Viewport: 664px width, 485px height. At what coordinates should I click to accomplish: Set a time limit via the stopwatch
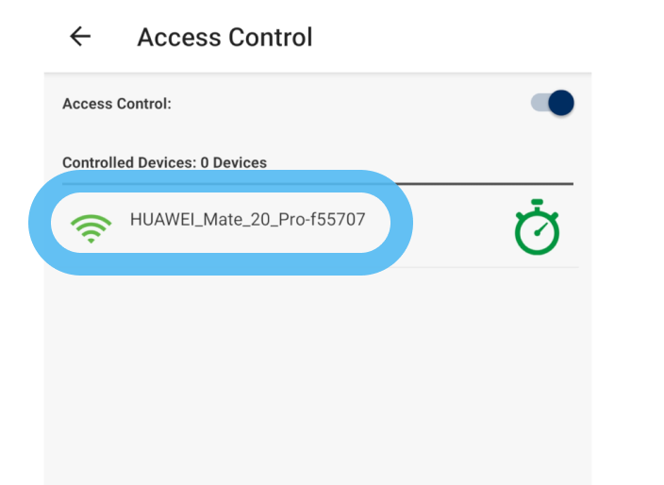[x=537, y=227]
